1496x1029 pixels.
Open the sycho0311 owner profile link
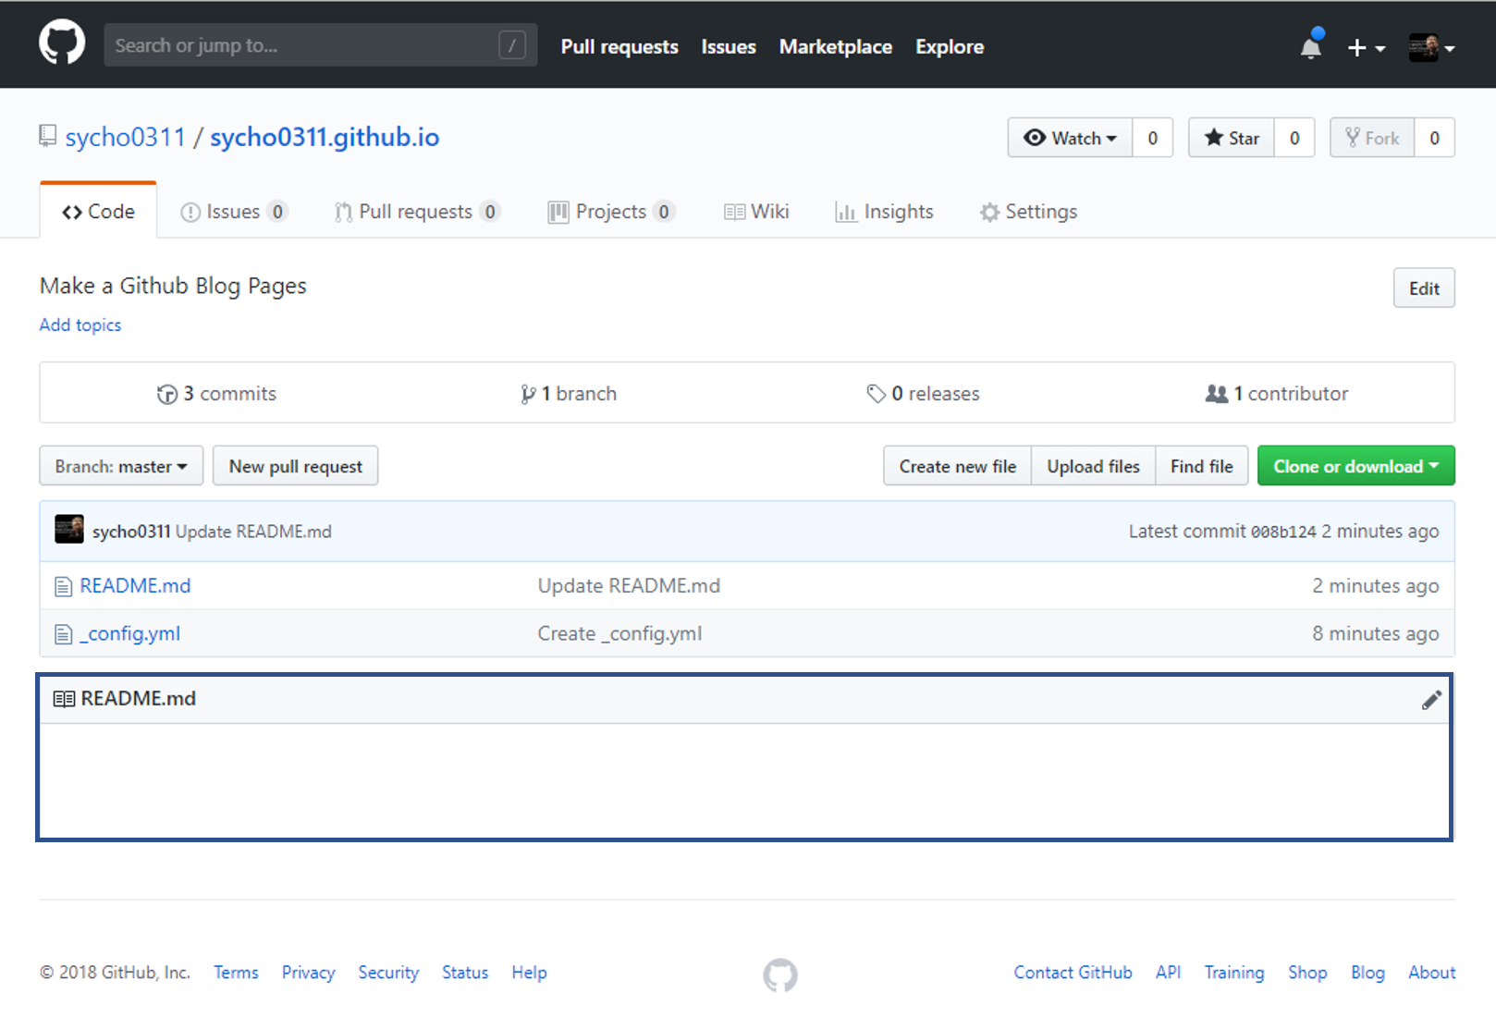[x=125, y=138]
